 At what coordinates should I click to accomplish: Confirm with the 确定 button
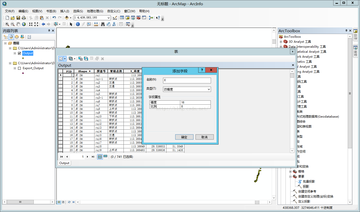[x=184, y=137]
